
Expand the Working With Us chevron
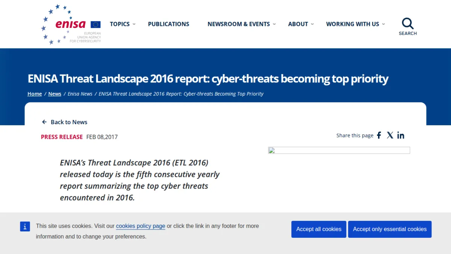383,24
